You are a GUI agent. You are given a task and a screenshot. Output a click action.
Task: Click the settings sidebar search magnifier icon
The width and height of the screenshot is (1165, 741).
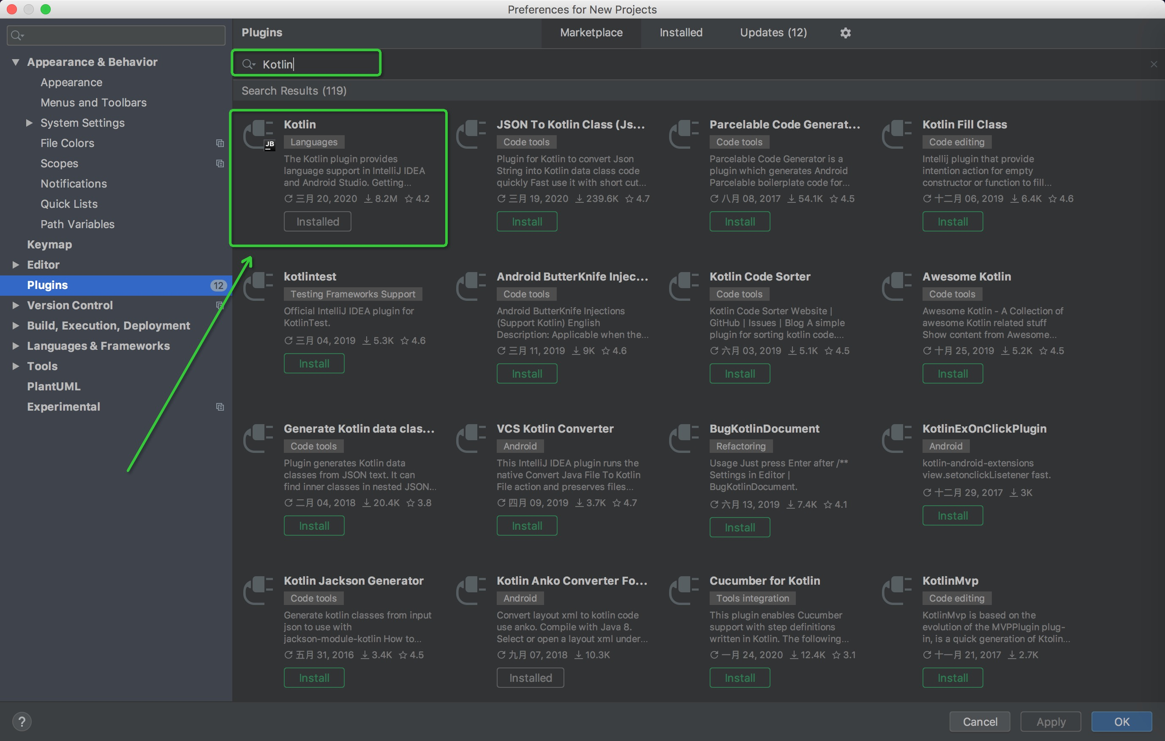pyautogui.click(x=17, y=35)
